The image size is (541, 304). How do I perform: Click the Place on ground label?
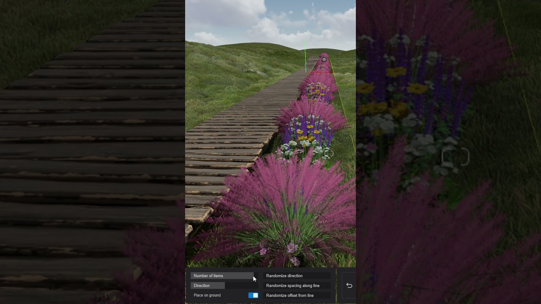(x=207, y=295)
